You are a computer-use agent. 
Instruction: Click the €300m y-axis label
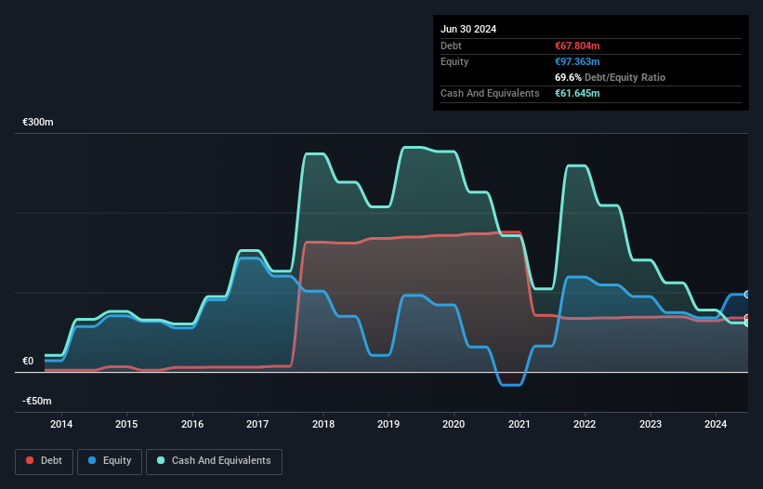(38, 122)
